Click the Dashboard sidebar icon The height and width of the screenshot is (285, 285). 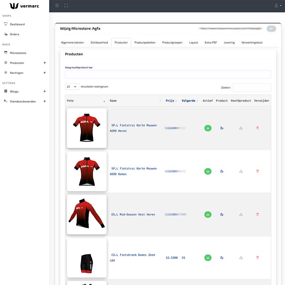6,24
